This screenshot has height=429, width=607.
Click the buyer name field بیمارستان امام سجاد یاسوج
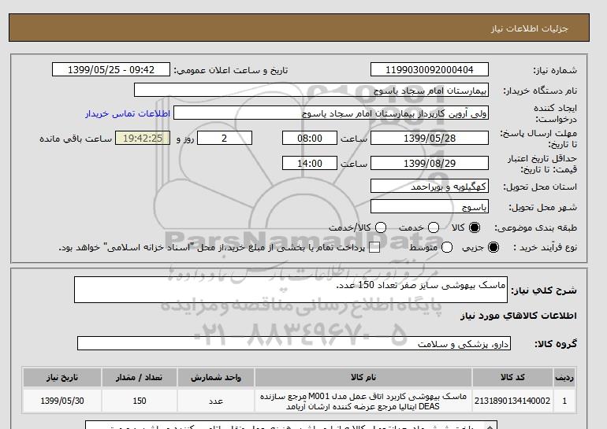311,90
